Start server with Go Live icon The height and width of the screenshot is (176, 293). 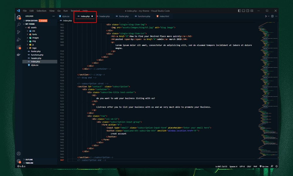click(264, 166)
